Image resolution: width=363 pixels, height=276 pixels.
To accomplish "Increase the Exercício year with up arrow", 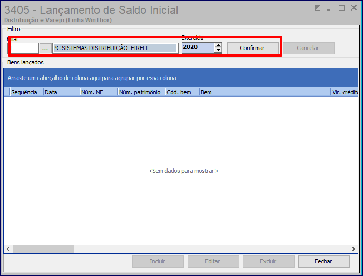I will coord(218,45).
